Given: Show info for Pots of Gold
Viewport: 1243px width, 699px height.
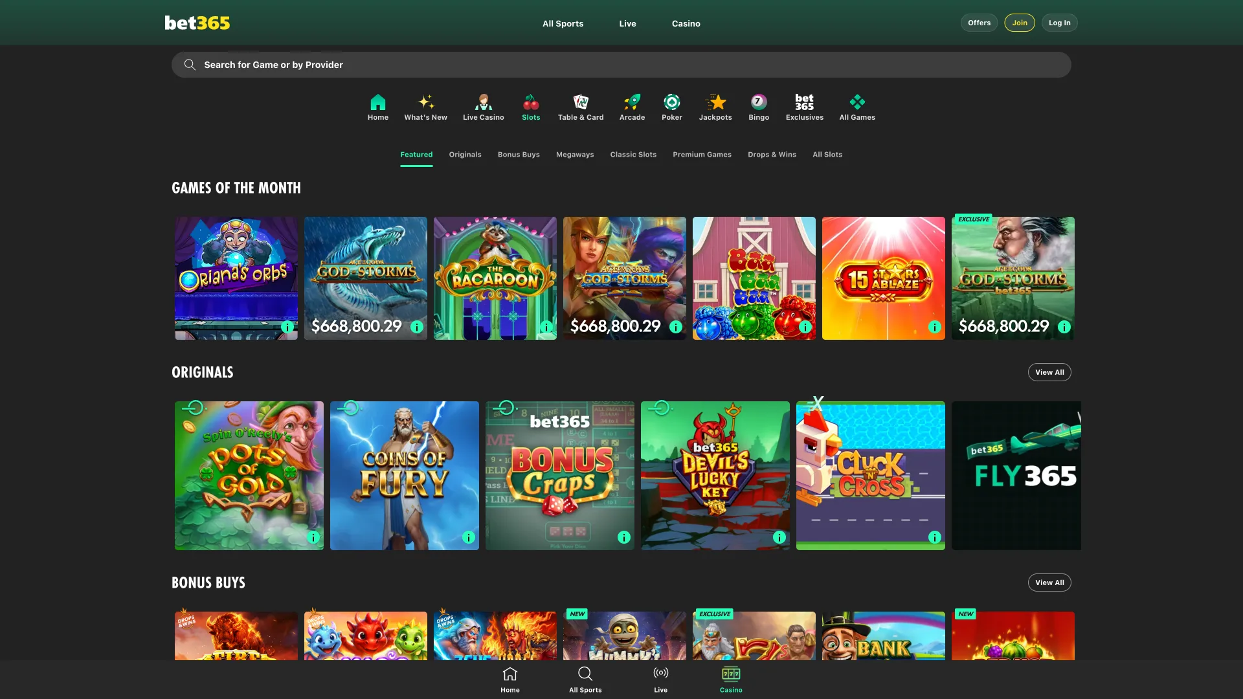Looking at the screenshot, I should pos(313,537).
